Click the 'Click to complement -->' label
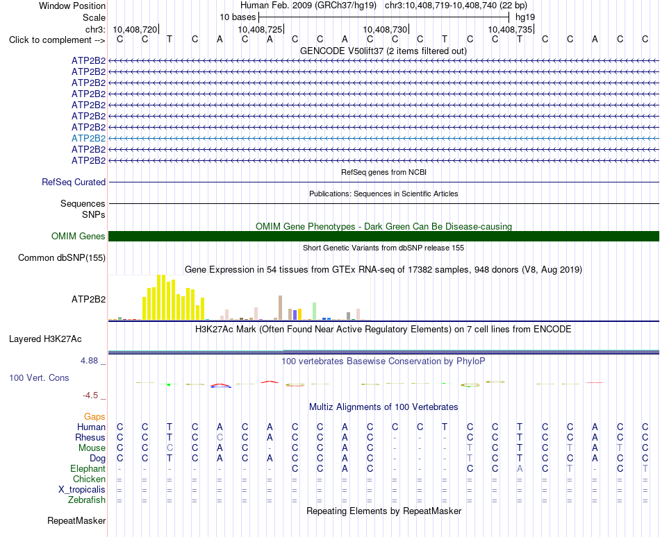This screenshot has height=537, width=660. [x=57, y=40]
